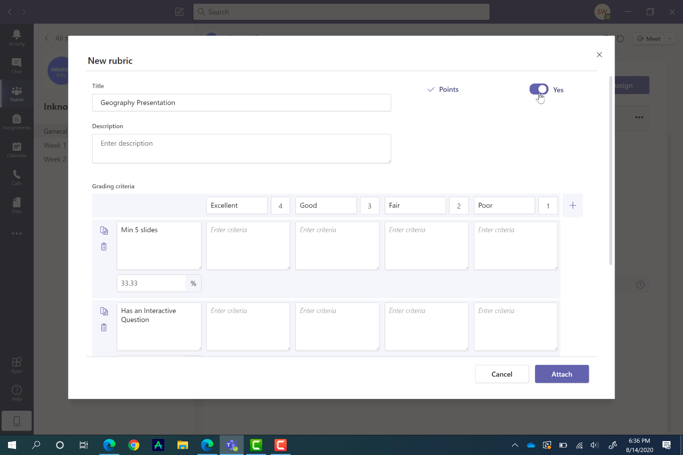Open the Calls section
This screenshot has height=455, width=683.
click(x=16, y=177)
